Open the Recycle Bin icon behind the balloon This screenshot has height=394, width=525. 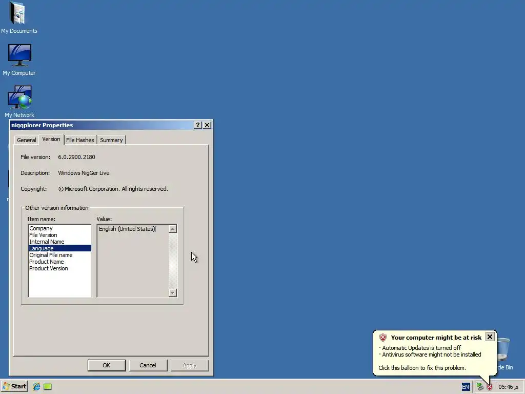pyautogui.click(x=505, y=353)
